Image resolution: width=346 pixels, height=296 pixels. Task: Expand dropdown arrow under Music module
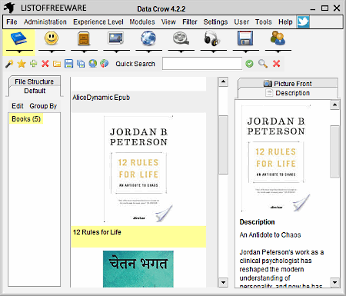(214, 52)
